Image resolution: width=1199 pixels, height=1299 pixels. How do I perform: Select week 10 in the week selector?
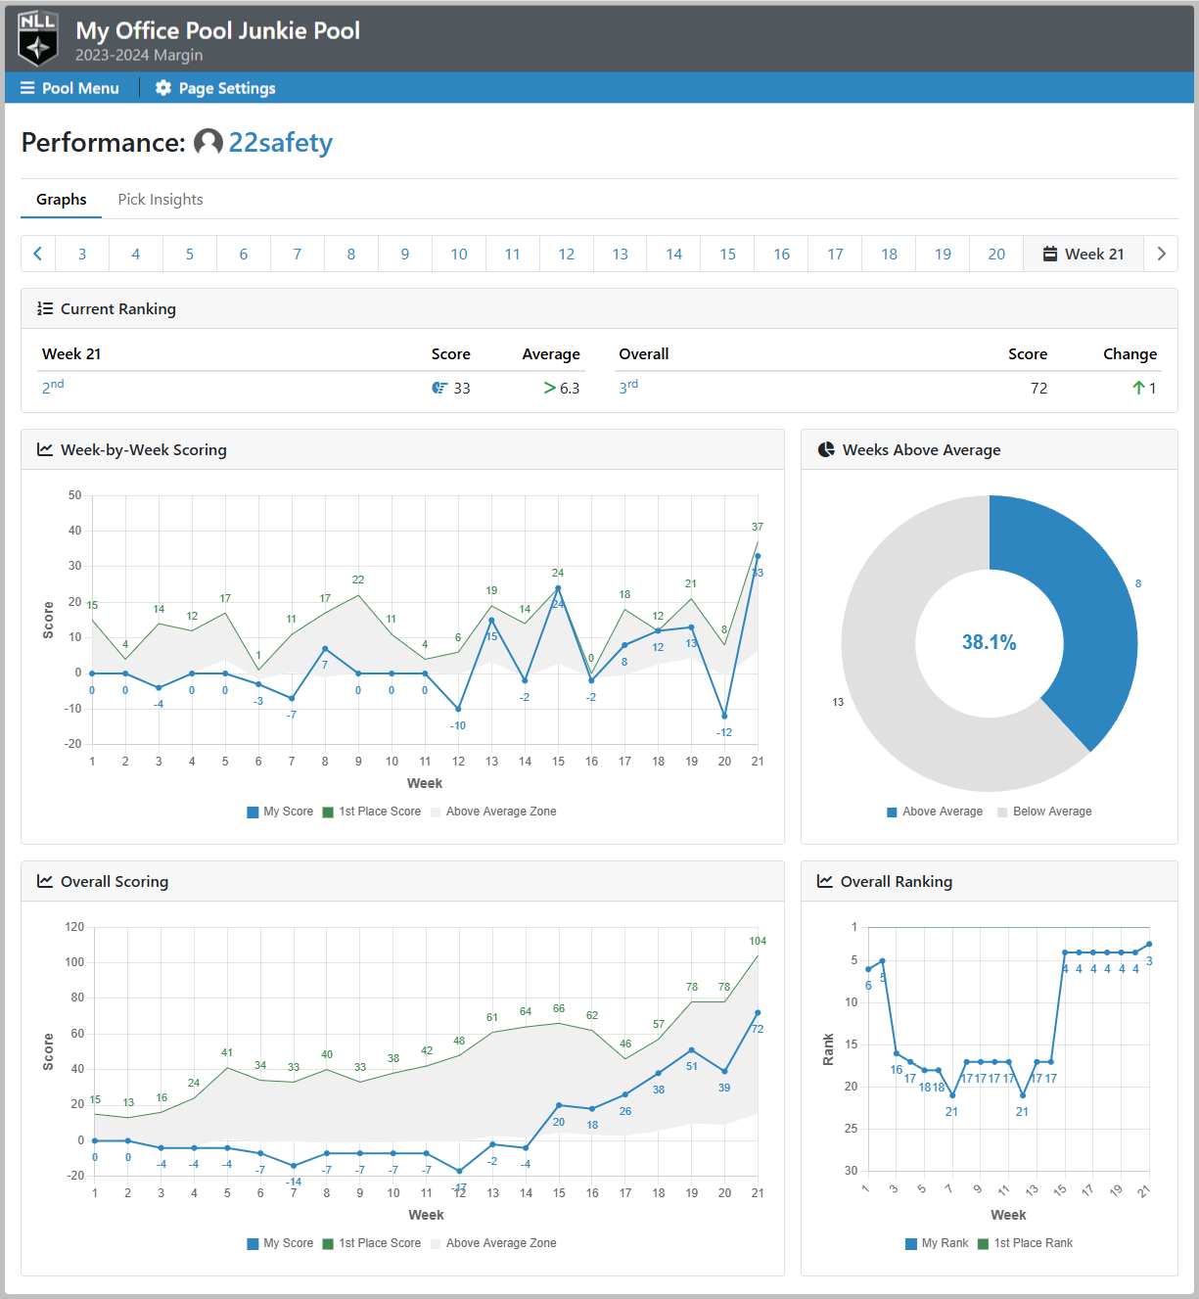point(459,254)
